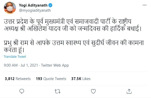
Task: View the 37.5K Likes list
Action: (81, 79)
